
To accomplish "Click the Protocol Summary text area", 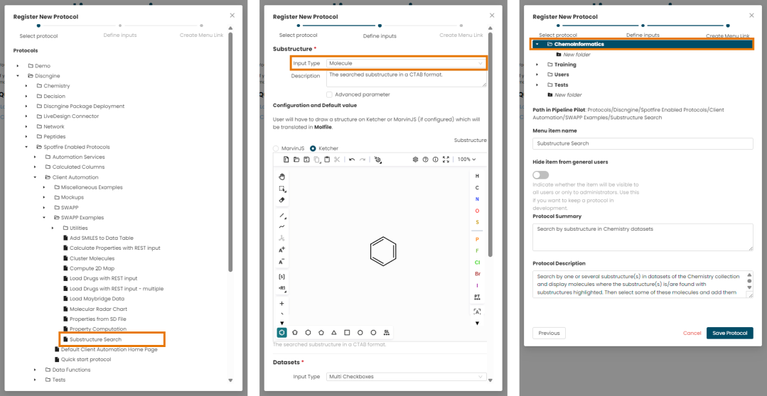I will click(x=643, y=237).
